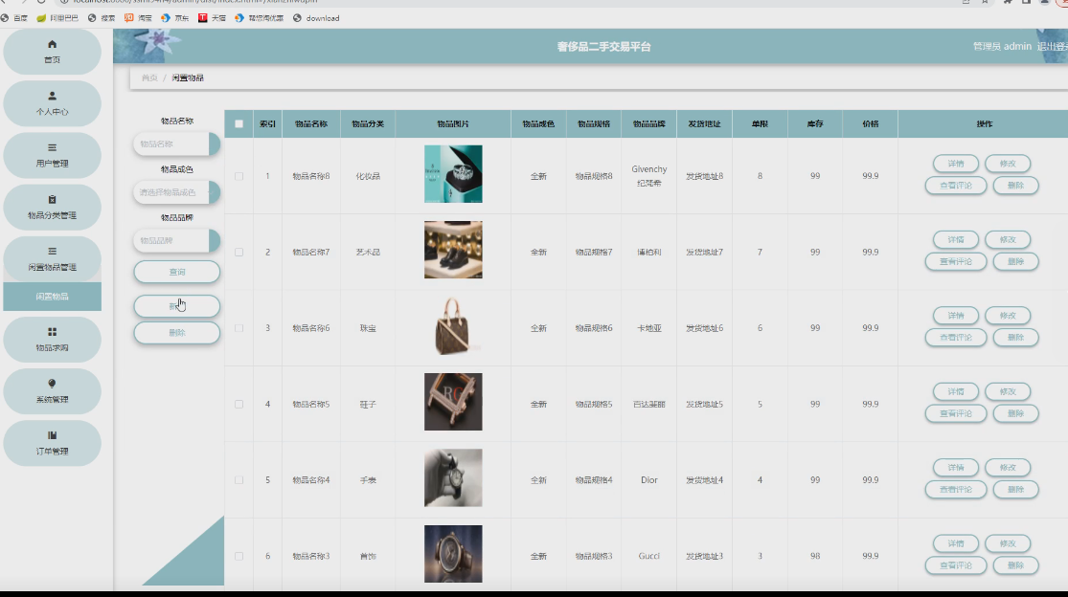
Task: Expand 订单管理 order management menu
Action: pyautogui.click(x=53, y=443)
